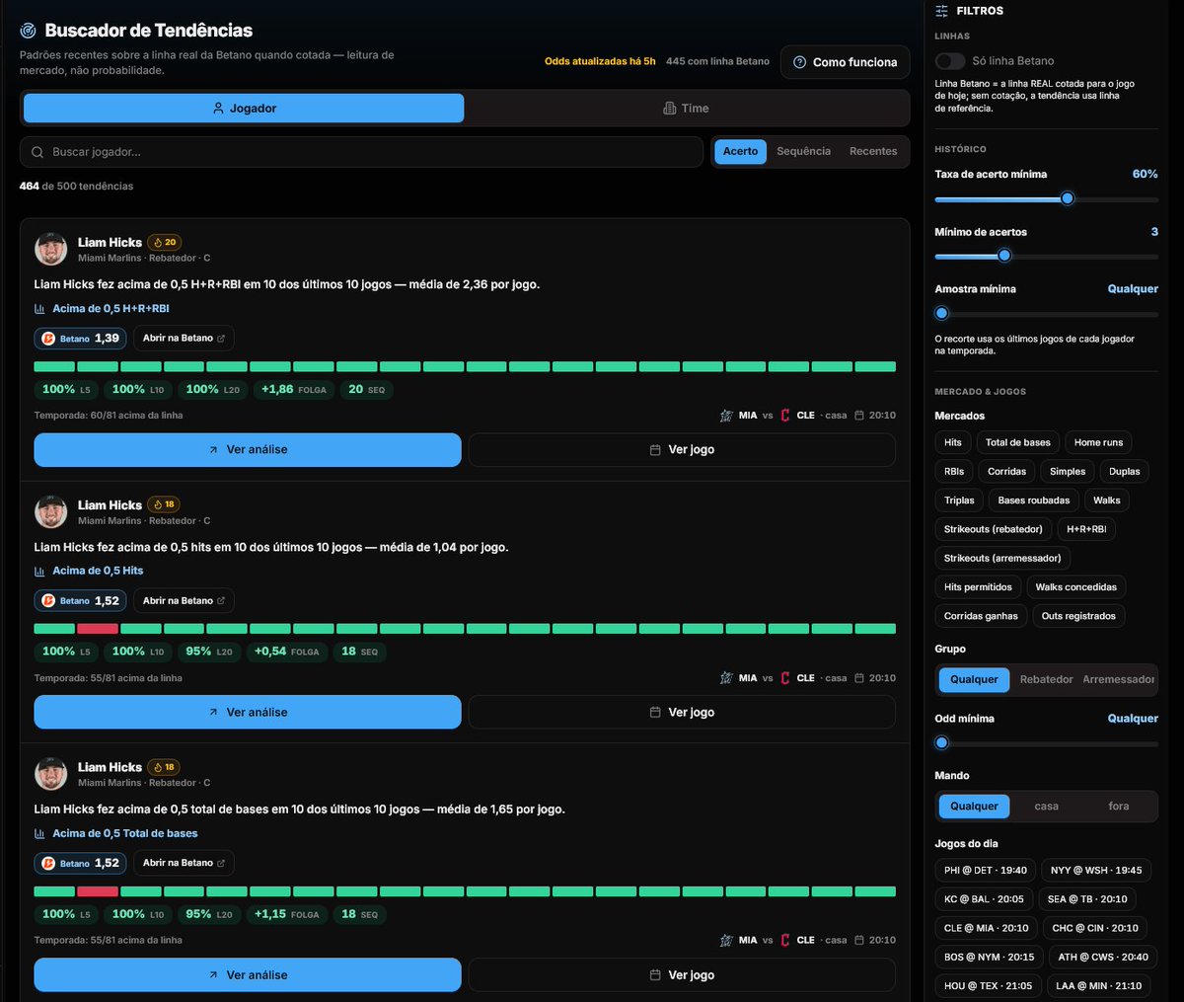Viewport: 1184px width, 1002px height.
Task: Click Ver jogo in the Hits card
Action: [x=682, y=713]
